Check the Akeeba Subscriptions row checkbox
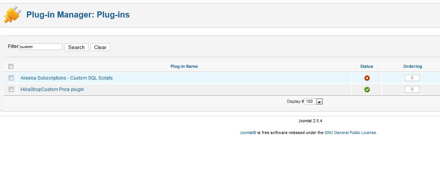 tap(11, 78)
